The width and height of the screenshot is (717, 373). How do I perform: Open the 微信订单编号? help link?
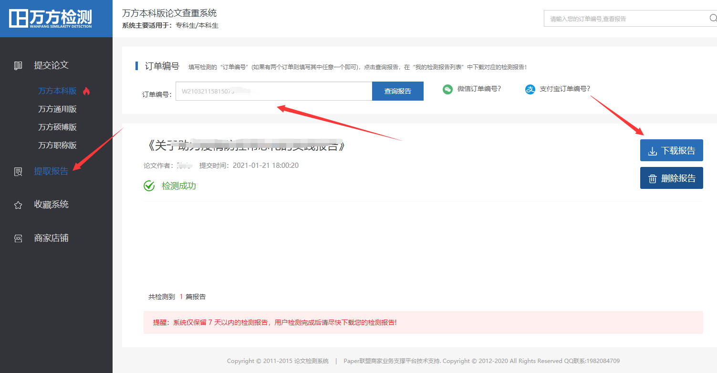point(479,89)
